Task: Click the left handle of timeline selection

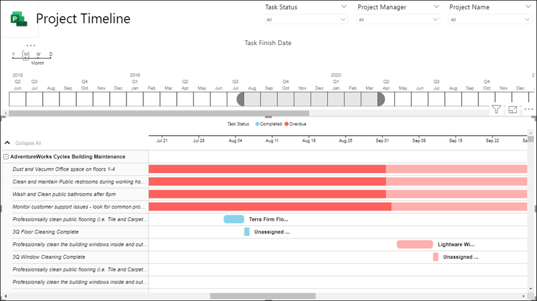Action: [x=241, y=99]
